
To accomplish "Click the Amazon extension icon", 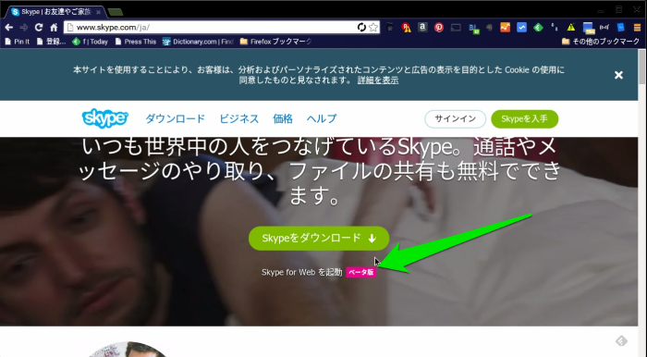I will coord(422,27).
